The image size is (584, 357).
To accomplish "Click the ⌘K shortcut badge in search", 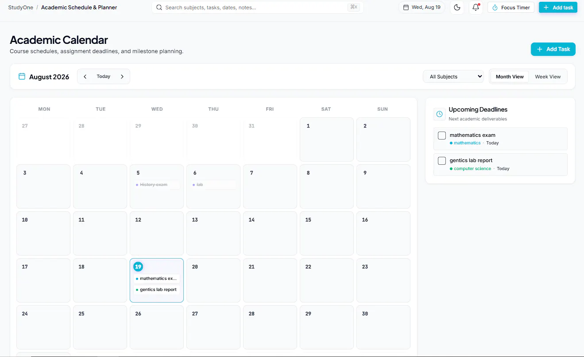I will click(354, 7).
